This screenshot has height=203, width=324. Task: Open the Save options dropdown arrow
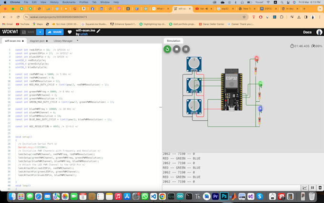tap(40, 32)
